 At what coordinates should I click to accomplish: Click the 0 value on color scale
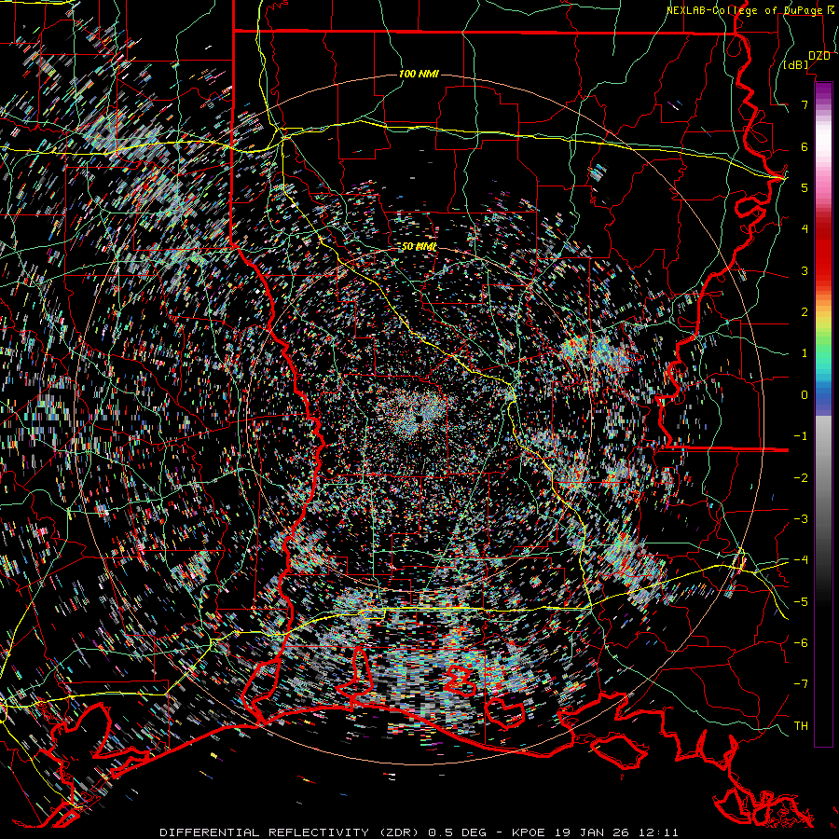click(x=805, y=395)
